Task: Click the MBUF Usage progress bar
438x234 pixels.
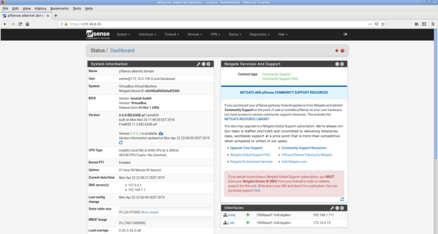Action: [165, 219]
